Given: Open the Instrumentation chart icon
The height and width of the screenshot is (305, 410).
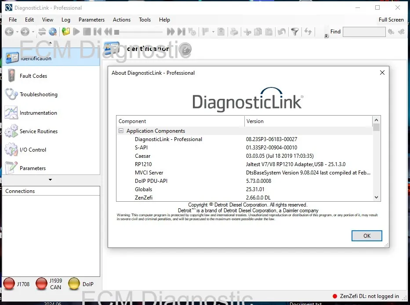Looking at the screenshot, I should [11, 113].
